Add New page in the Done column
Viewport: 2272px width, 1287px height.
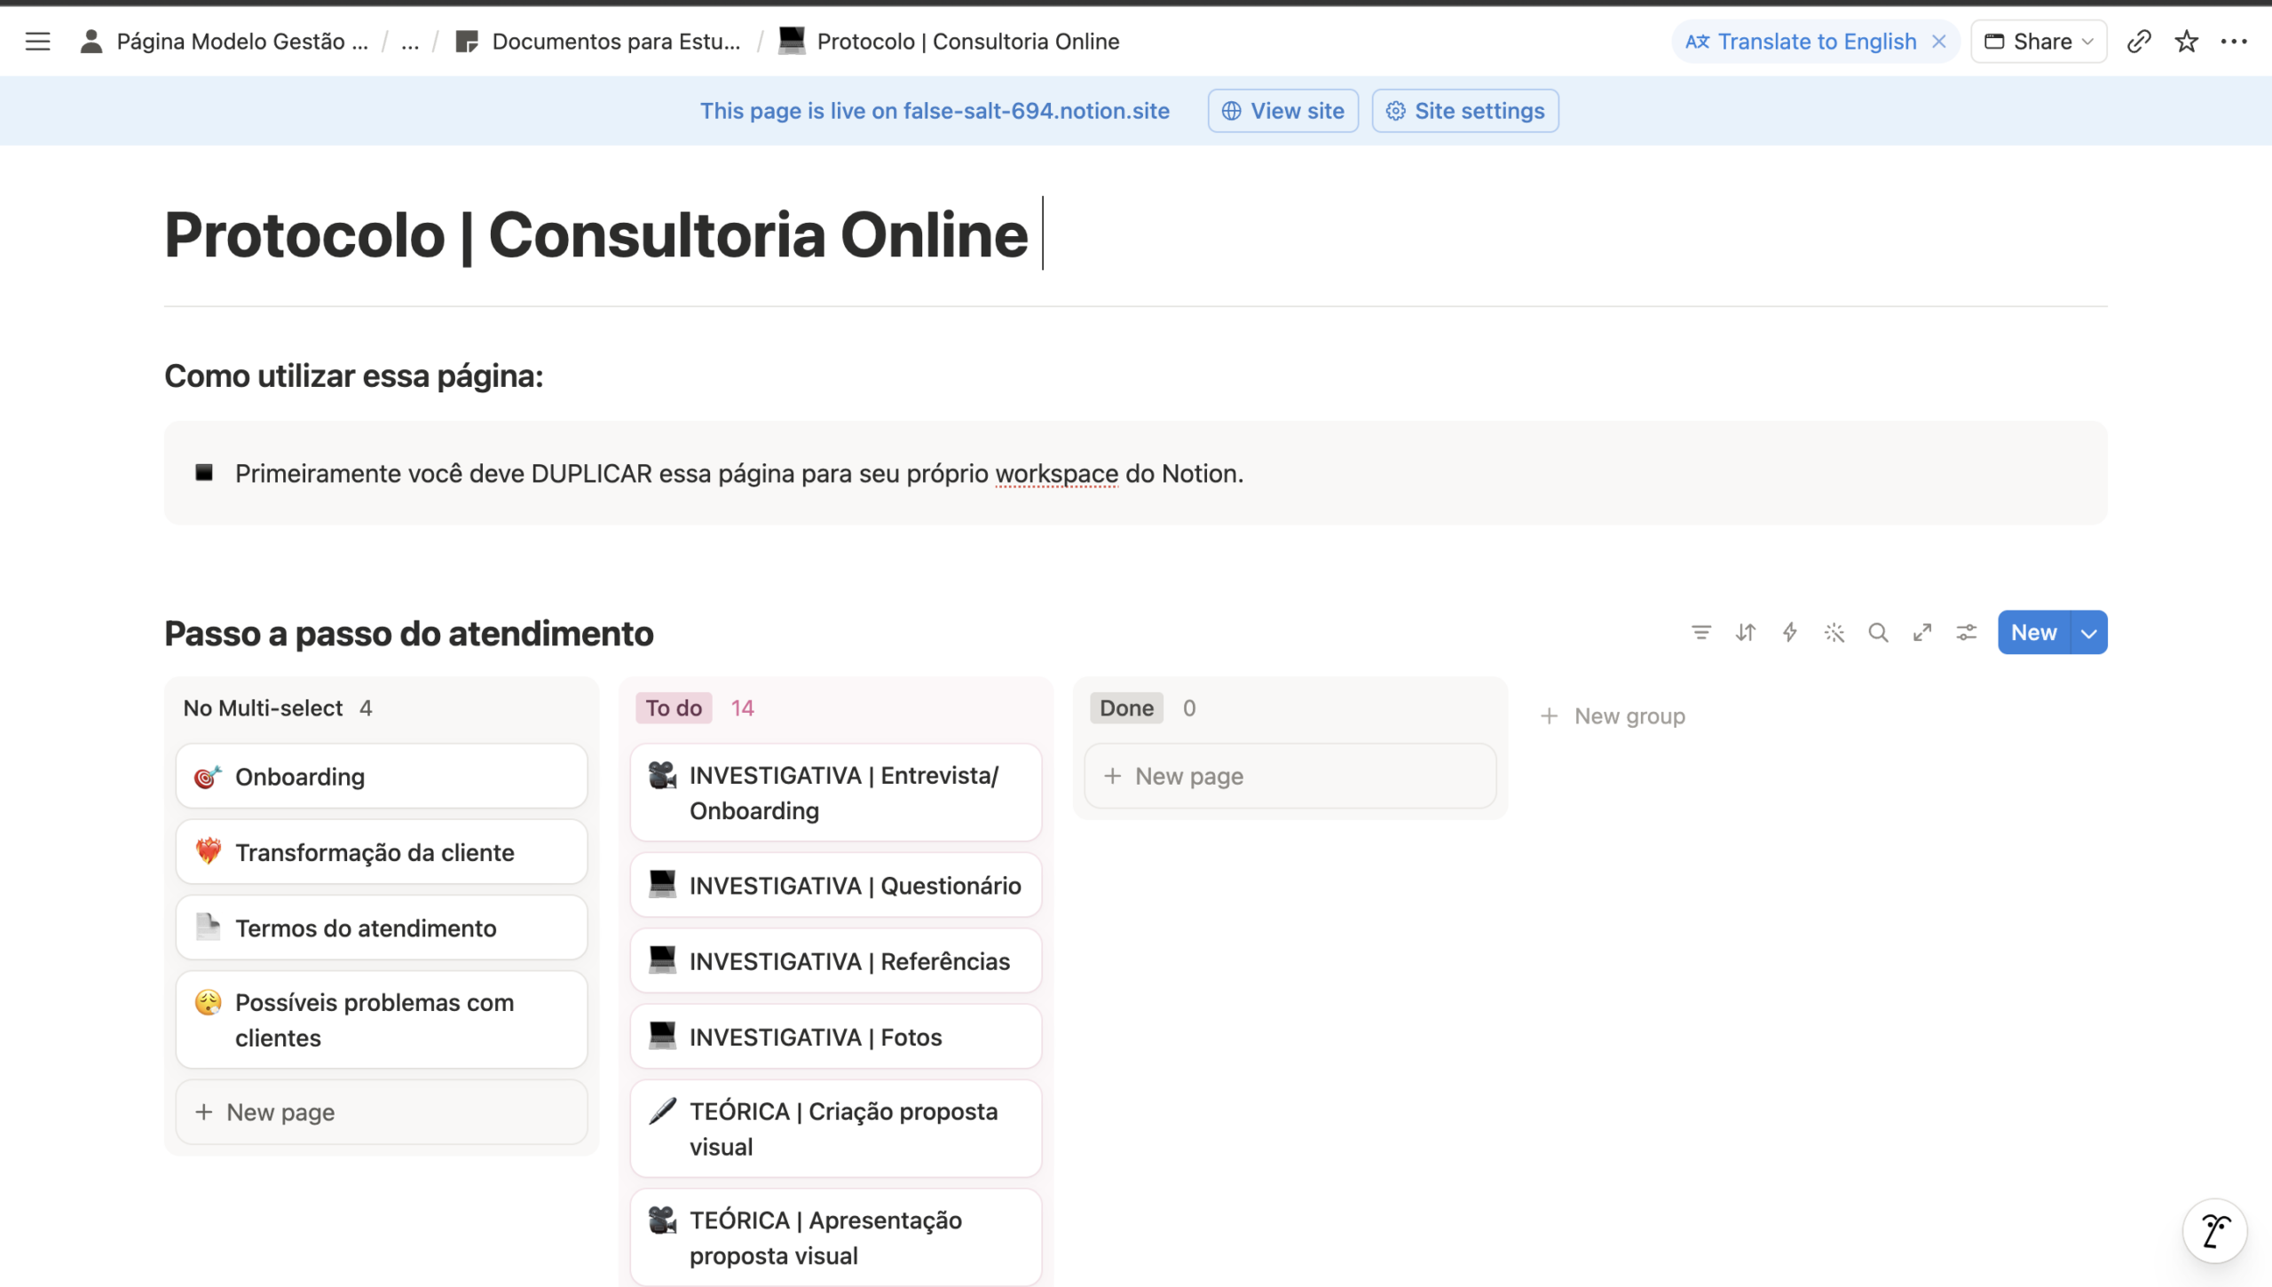tap(1290, 776)
